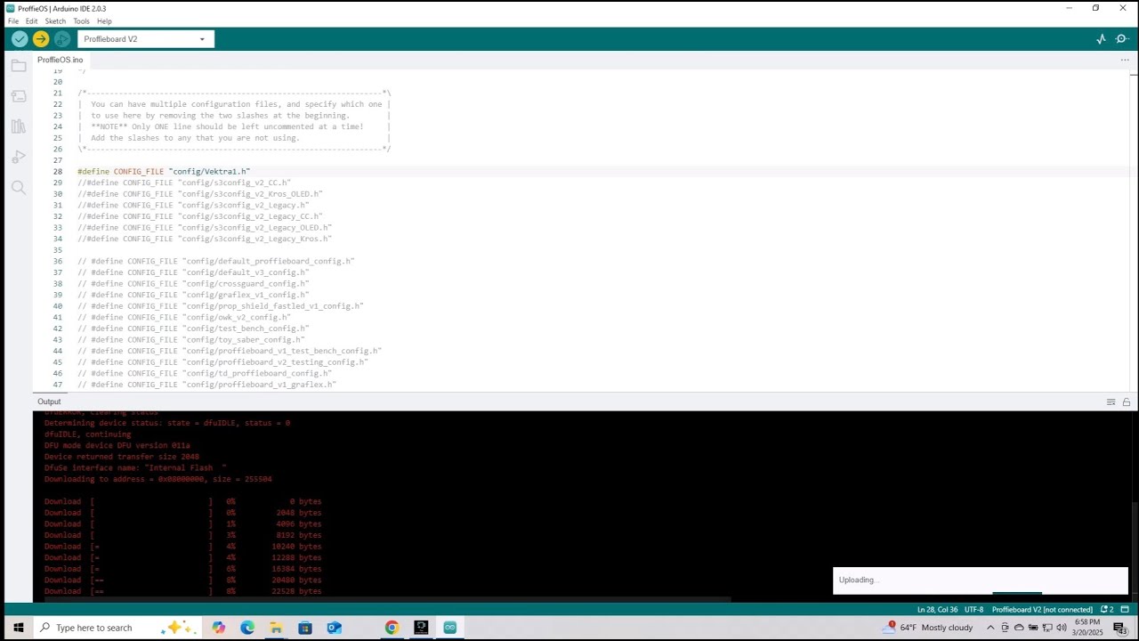Open Microsoft Edge from the taskbar

247,628
